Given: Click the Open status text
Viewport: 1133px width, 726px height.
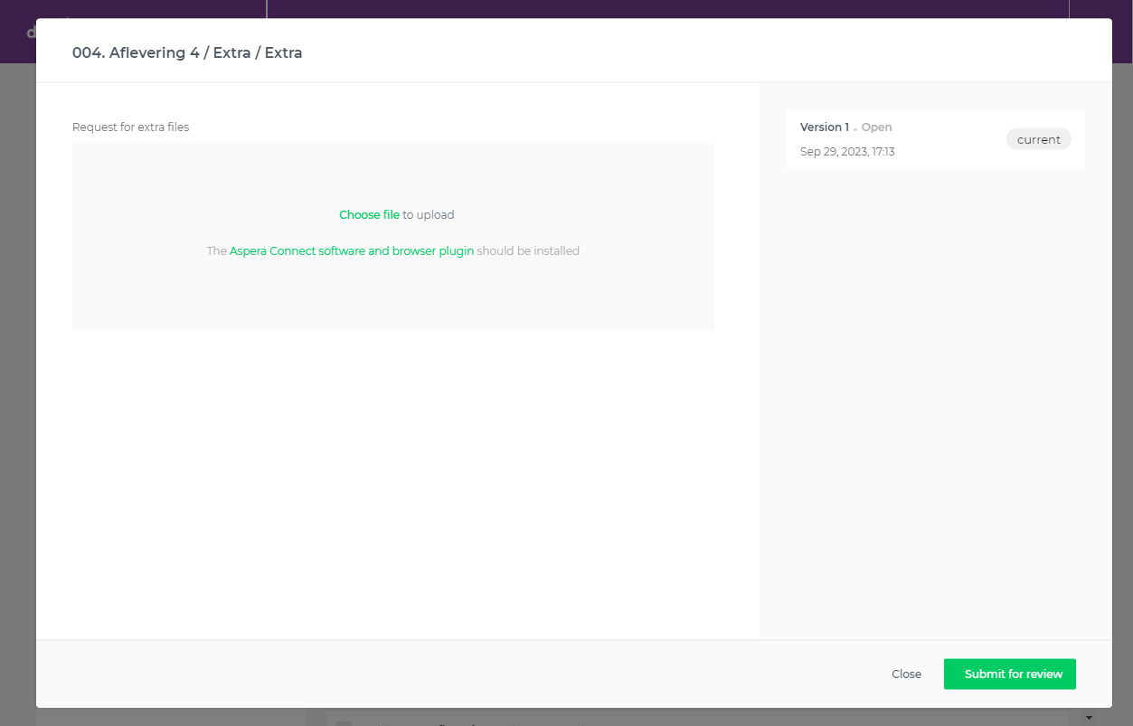Looking at the screenshot, I should coord(876,127).
